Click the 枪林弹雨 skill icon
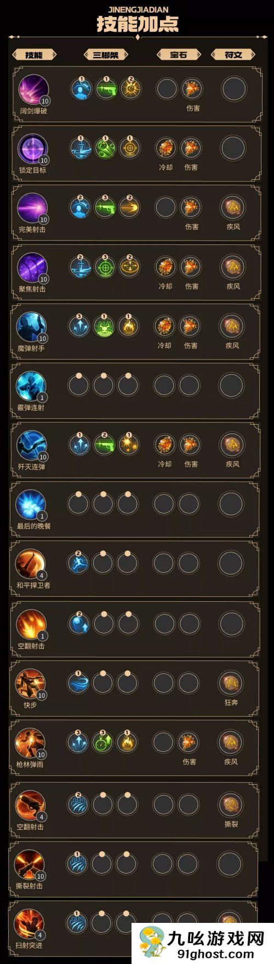The image size is (274, 964). click(x=30, y=743)
